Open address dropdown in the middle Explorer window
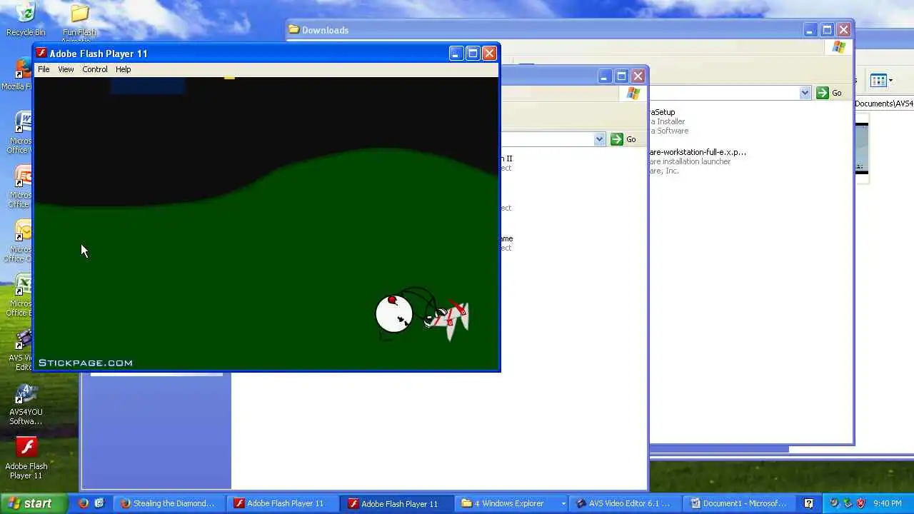Screen dimensions: 914x514 tap(599, 139)
